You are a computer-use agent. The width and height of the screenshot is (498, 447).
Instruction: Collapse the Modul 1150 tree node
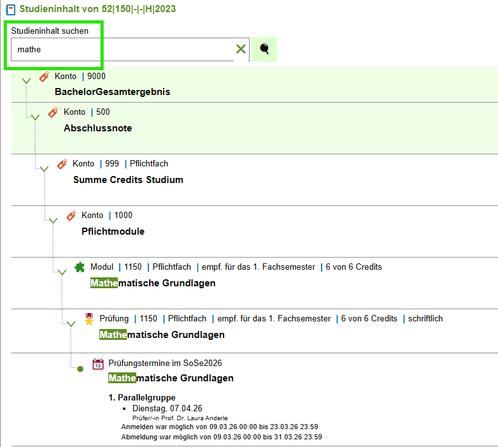62,272
